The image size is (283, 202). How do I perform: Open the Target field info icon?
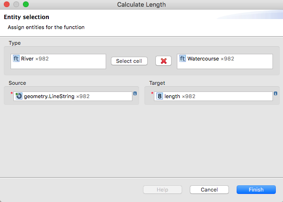coord(275,93)
